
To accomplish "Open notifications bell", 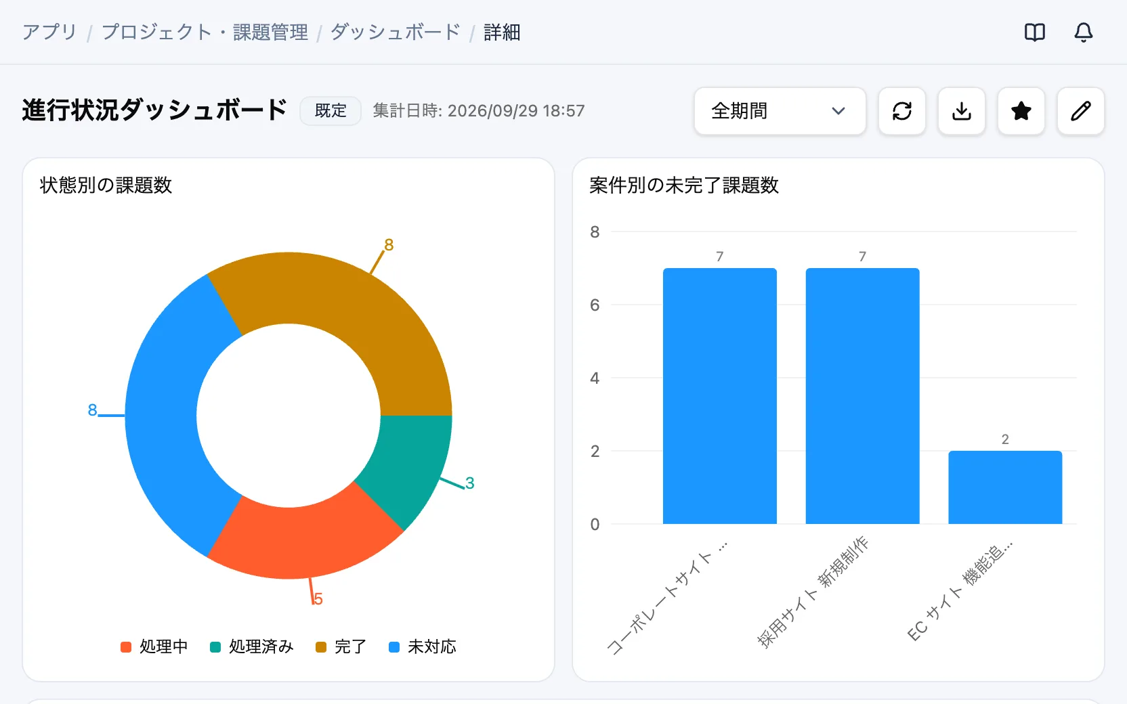I will pos(1083,32).
